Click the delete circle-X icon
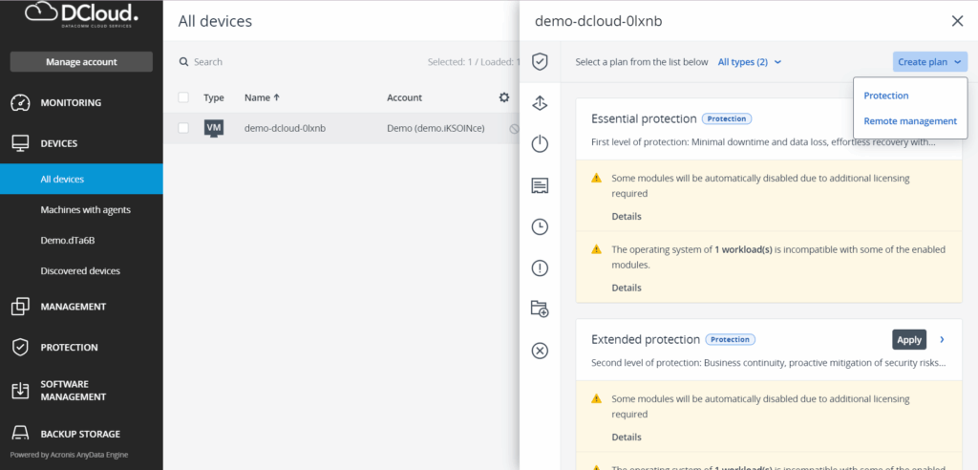 click(540, 351)
